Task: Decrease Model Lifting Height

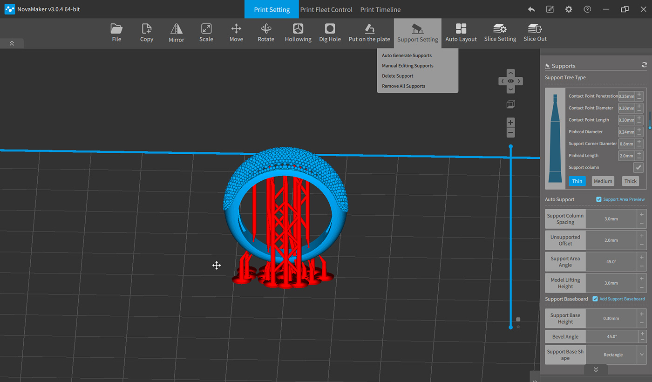Action: point(642,288)
